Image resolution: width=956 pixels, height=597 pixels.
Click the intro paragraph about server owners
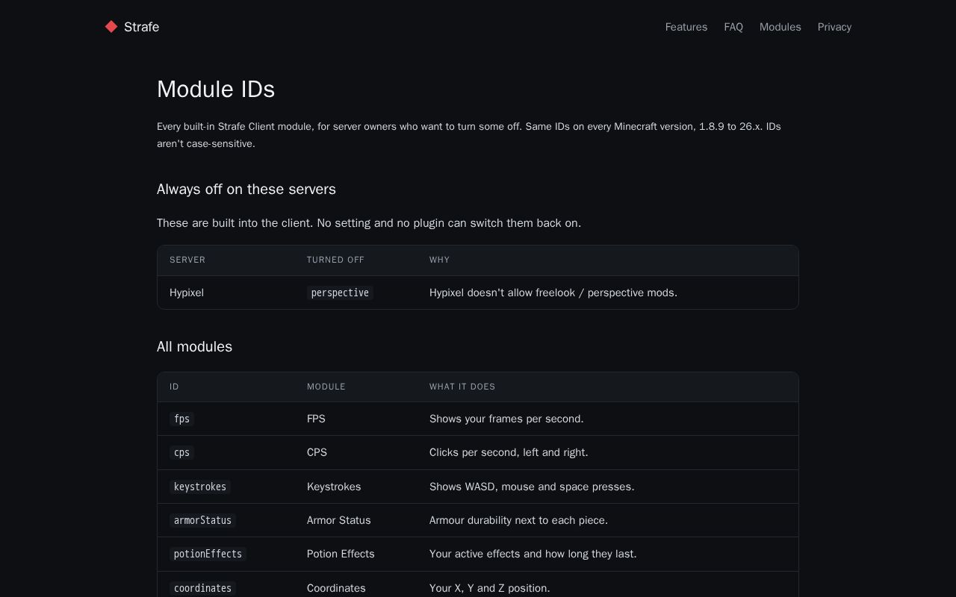[x=469, y=135]
